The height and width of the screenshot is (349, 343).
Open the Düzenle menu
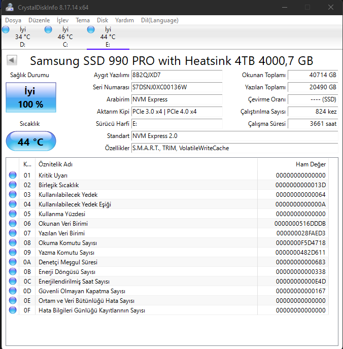click(39, 20)
